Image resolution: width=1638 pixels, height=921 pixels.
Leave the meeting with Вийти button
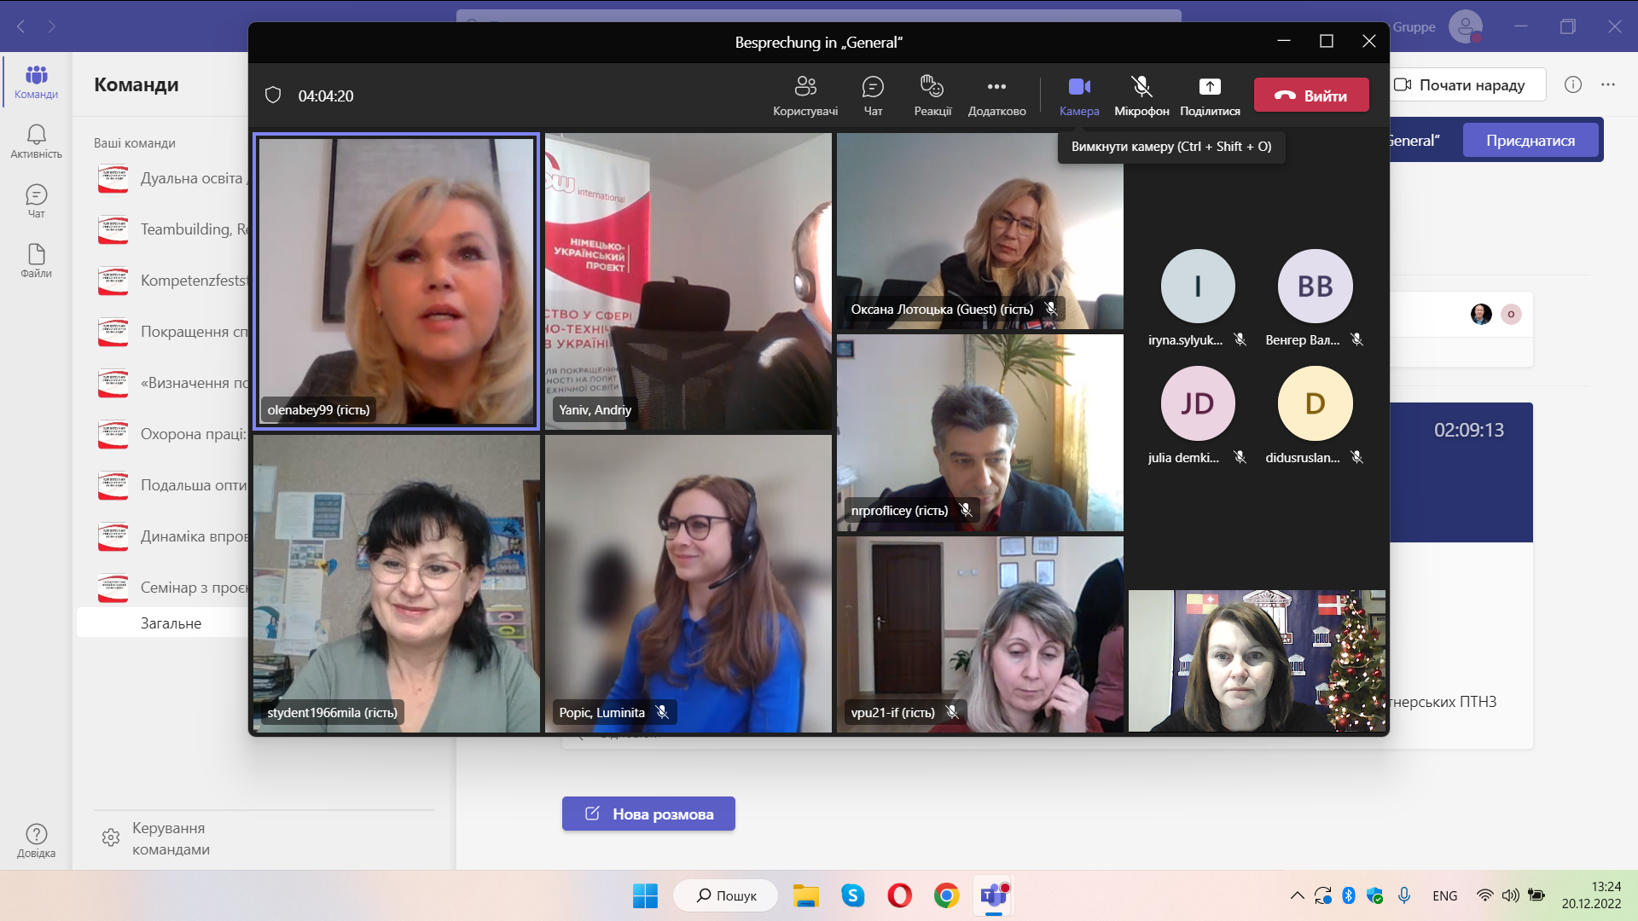1310,96
